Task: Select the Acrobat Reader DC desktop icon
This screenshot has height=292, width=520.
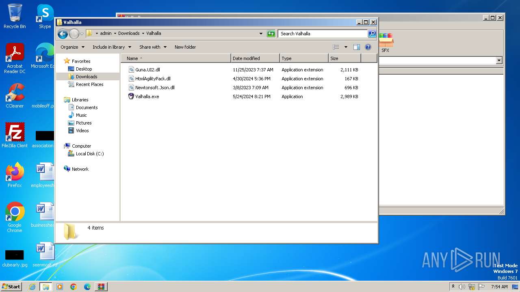Action: pos(15,58)
